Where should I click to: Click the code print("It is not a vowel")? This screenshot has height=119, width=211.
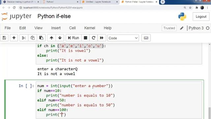pyautogui.click(x=75, y=60)
